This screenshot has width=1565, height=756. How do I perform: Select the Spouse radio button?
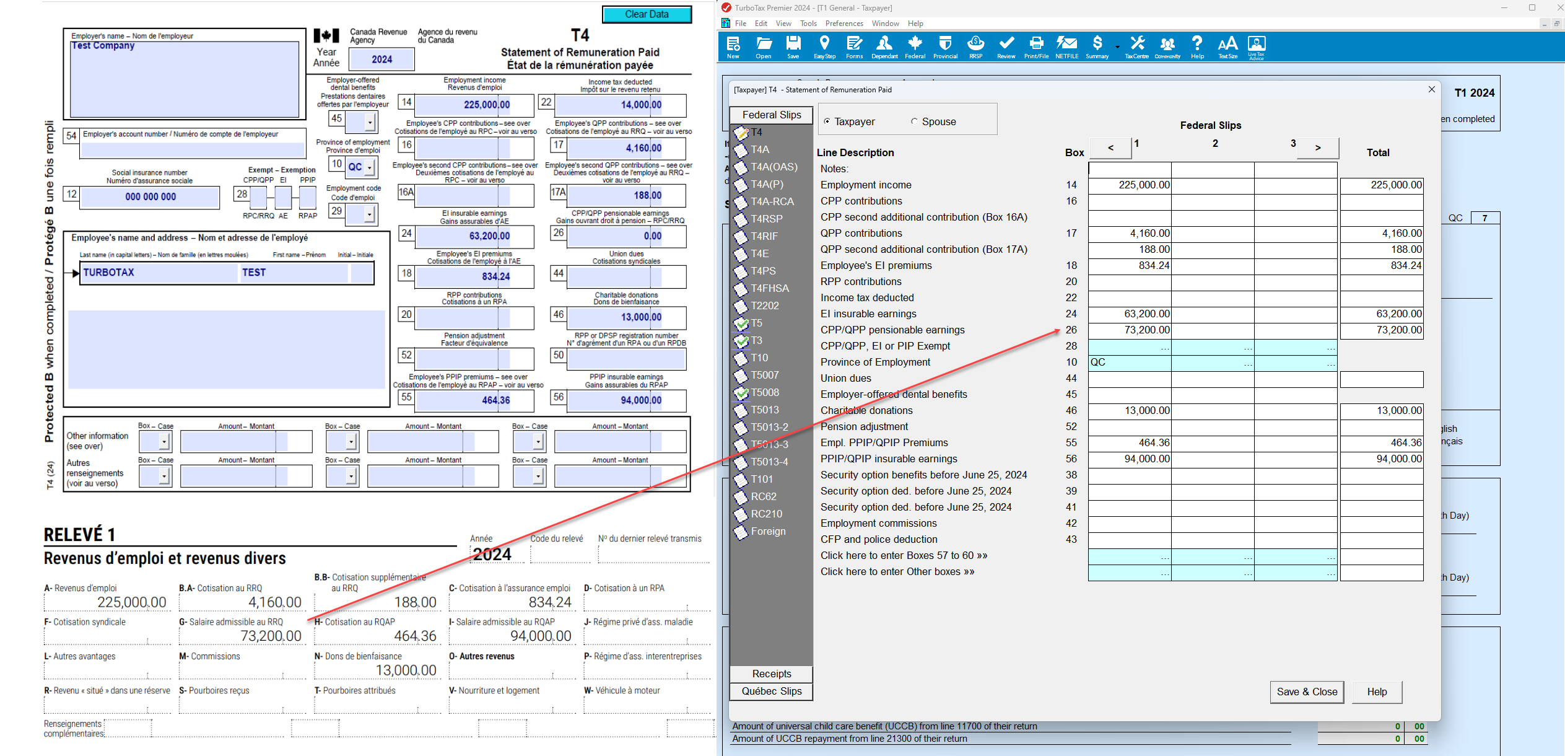(914, 122)
